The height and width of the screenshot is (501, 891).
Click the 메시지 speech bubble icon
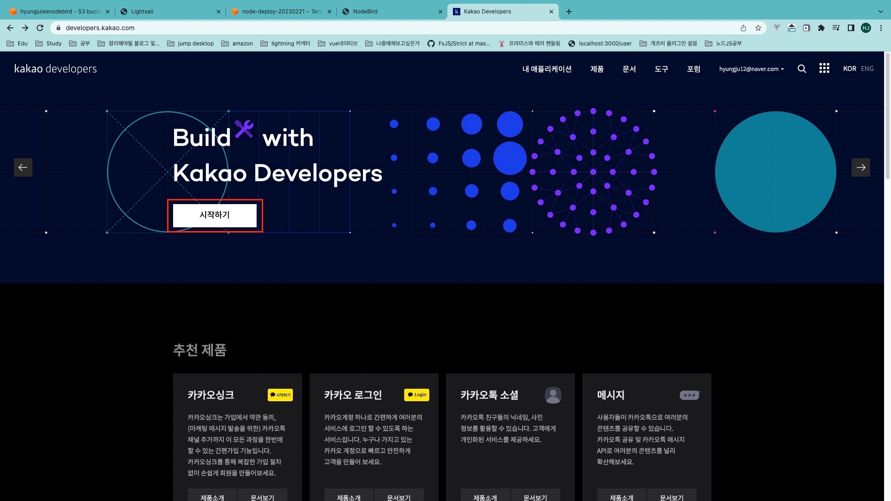[690, 395]
